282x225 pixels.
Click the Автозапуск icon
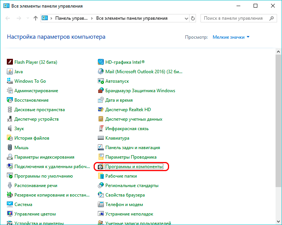pos(101,81)
